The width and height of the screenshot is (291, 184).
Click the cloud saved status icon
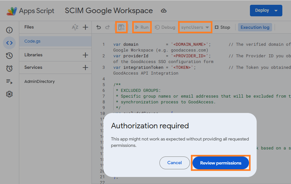(164, 11)
